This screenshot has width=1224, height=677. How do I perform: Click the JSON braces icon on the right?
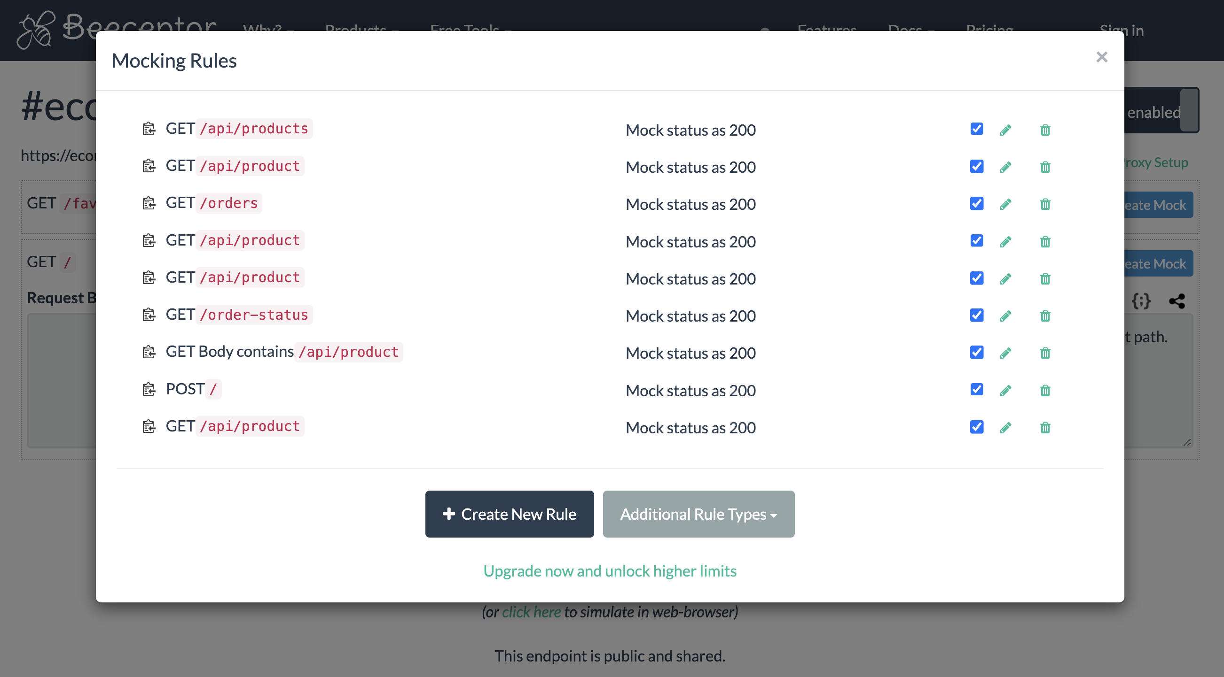(1142, 300)
